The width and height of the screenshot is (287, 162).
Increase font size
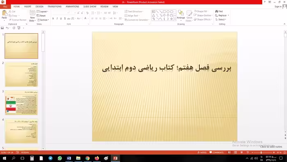(x=78, y=13)
